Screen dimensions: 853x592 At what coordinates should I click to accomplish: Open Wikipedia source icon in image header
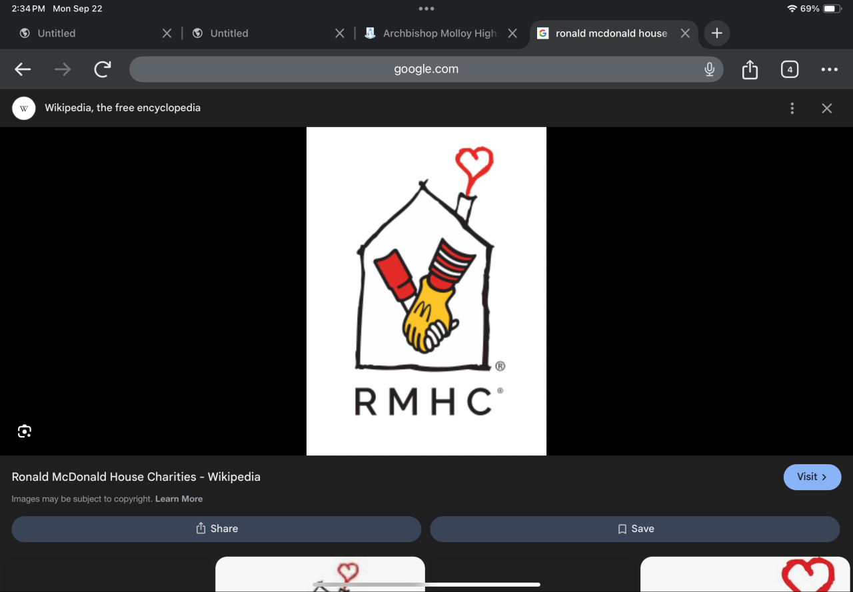pyautogui.click(x=24, y=108)
